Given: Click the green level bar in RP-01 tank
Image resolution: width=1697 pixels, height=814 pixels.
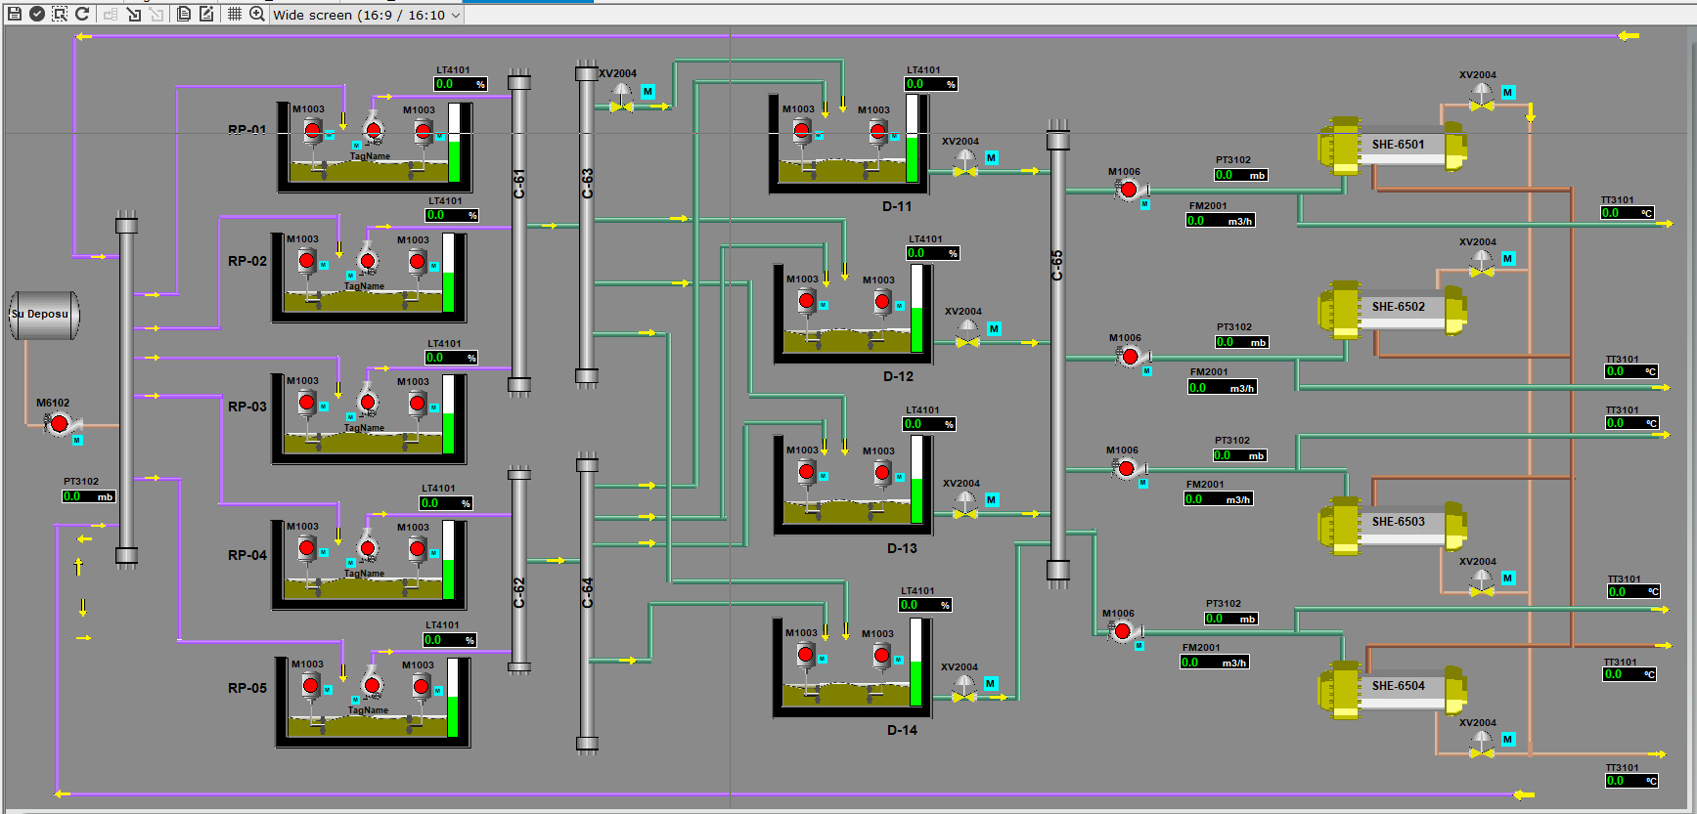Looking at the screenshot, I should click(x=454, y=160).
